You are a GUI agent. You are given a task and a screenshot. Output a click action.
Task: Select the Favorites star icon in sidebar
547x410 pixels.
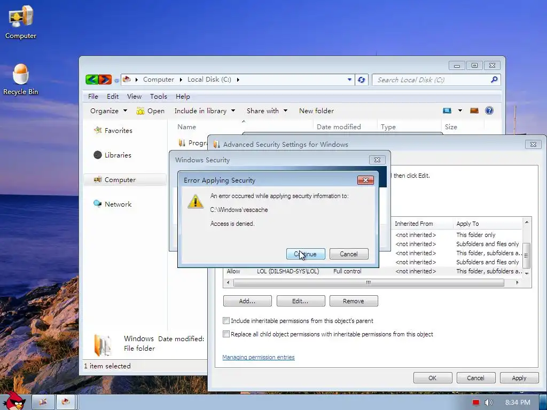pyautogui.click(x=98, y=130)
